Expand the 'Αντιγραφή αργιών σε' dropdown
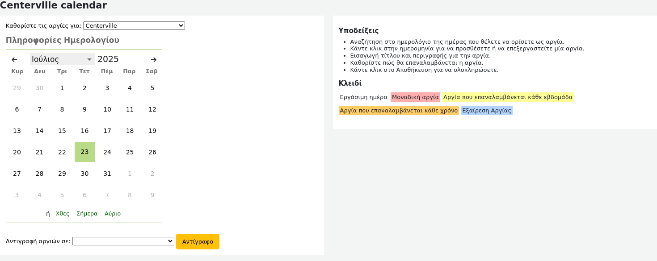Screen dimensions: 657x261 (123, 241)
